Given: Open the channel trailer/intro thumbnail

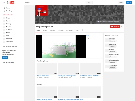Looking at the screenshot, I should [x=47, y=69].
